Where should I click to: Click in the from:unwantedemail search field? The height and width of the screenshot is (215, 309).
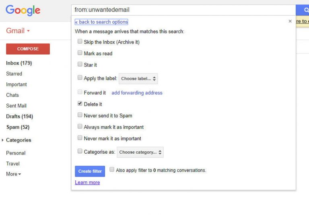tap(183, 10)
